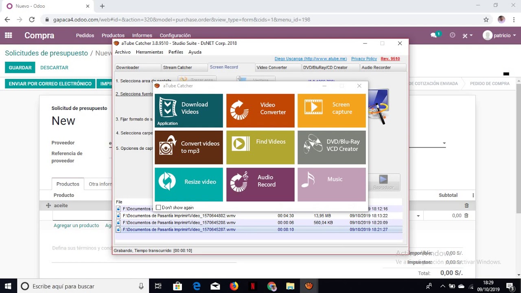The width and height of the screenshot is (521, 293).
Task: Open the Screen capture tile
Action: pos(332,111)
